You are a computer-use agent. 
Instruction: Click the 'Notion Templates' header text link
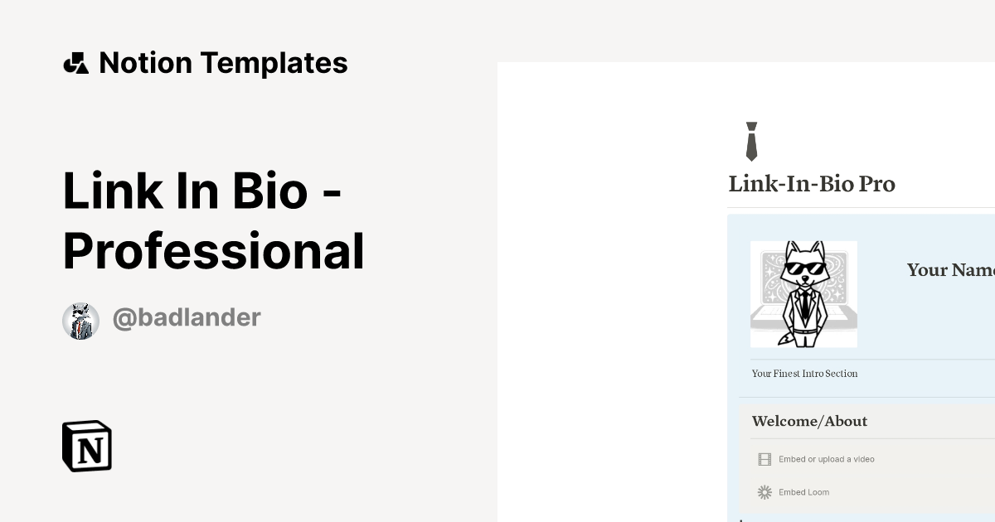(x=224, y=62)
